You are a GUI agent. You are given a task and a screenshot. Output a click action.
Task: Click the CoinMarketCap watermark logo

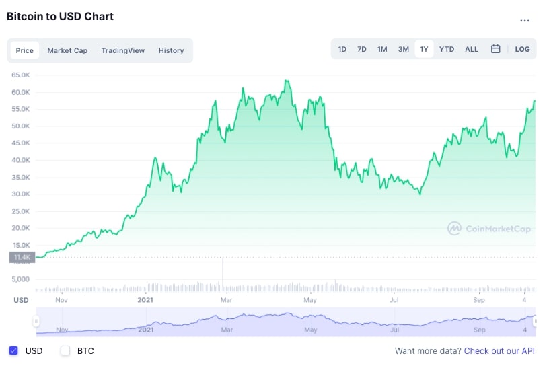(488, 229)
